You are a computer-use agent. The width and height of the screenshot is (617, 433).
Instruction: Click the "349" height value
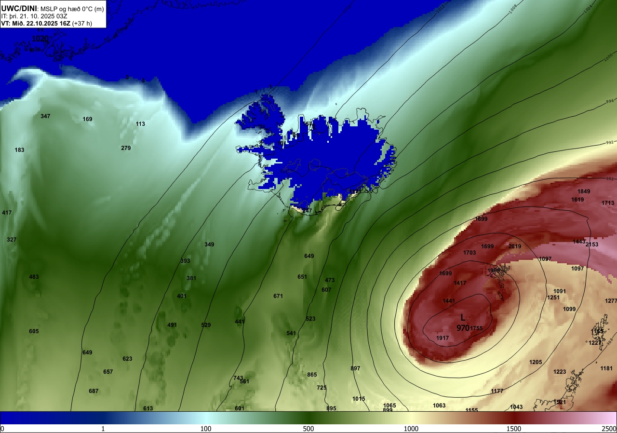pos(209,244)
